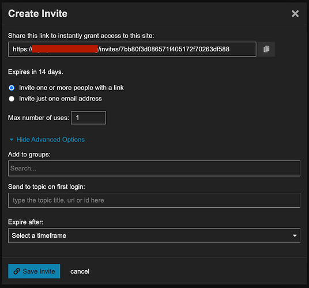This screenshot has height=288, width=309.
Task: Cancel the invite creation
Action: pyautogui.click(x=80, y=271)
